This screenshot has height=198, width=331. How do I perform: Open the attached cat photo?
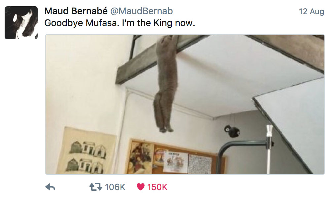(x=185, y=104)
